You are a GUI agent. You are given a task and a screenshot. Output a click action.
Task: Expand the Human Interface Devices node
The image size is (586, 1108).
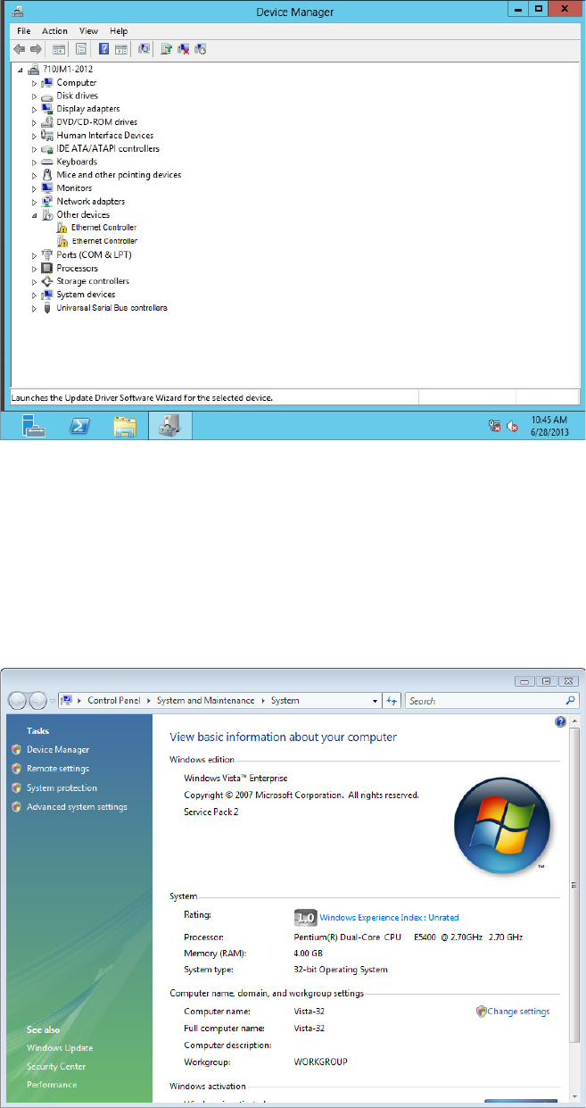[x=35, y=136]
